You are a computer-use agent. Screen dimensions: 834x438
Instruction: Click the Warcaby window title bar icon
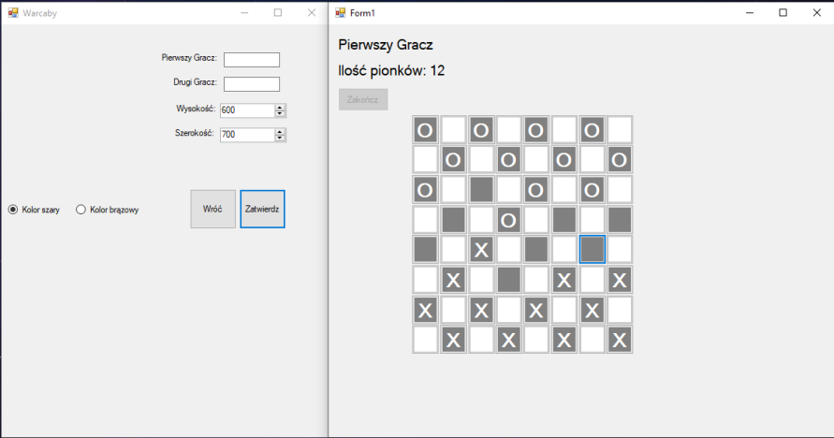(x=13, y=13)
